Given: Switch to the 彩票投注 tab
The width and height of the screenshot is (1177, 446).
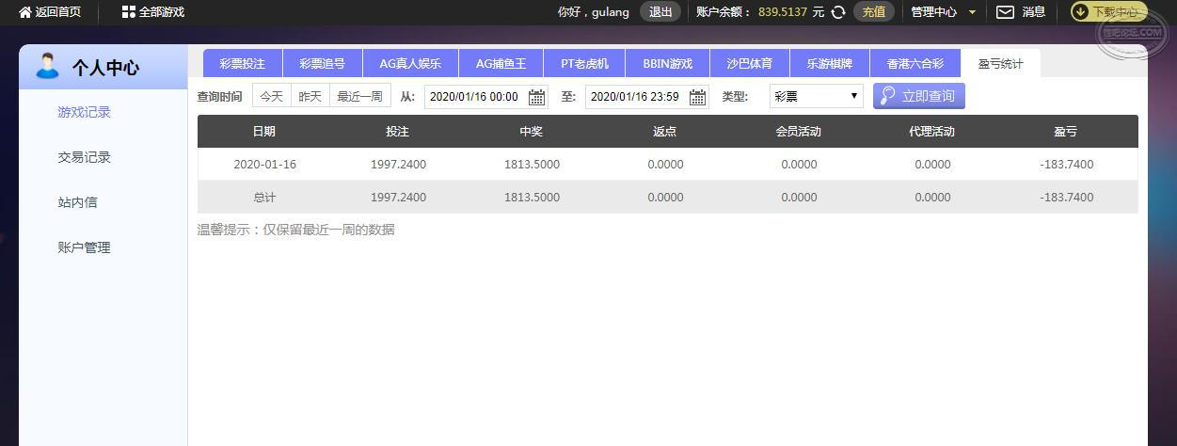Looking at the screenshot, I should click(x=243, y=63).
